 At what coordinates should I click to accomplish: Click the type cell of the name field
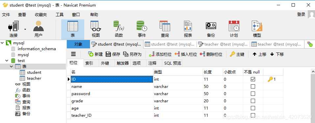(178, 87)
